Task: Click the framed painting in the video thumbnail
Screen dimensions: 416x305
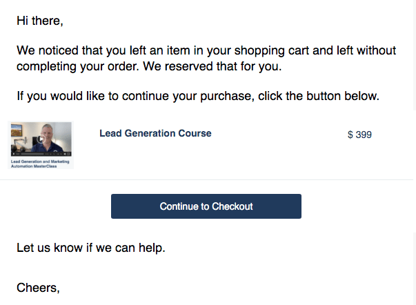Action: tap(17, 130)
